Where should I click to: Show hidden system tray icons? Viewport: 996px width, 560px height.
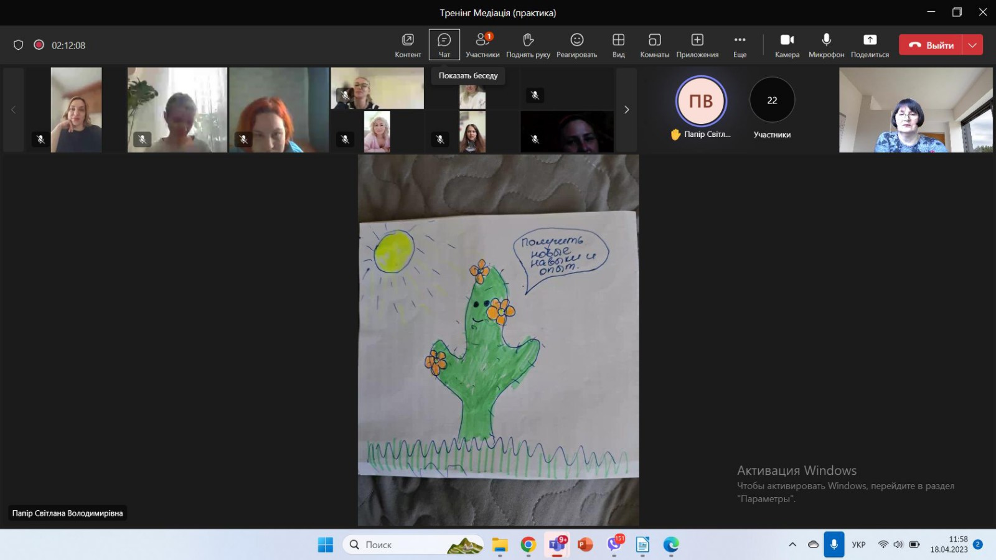[x=792, y=544]
